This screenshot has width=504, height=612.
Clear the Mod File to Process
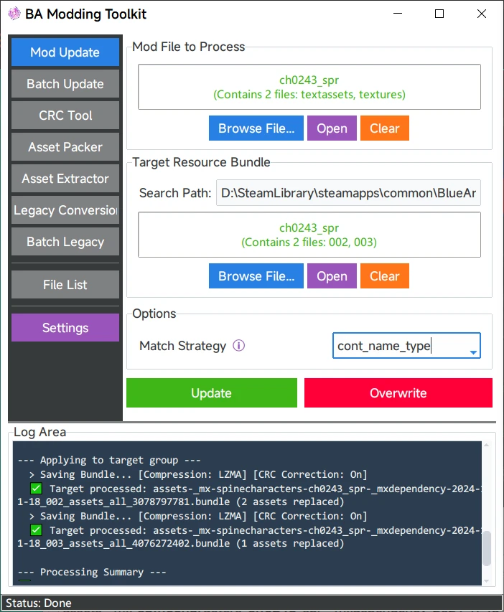[x=385, y=128]
